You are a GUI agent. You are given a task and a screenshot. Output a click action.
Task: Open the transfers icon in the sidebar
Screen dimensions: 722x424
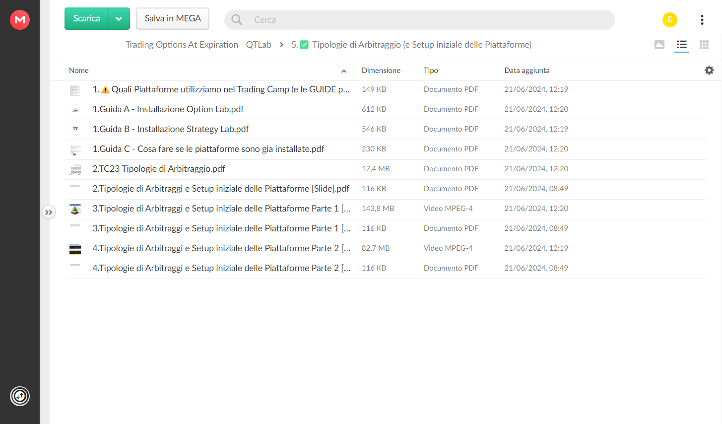pyautogui.click(x=20, y=396)
